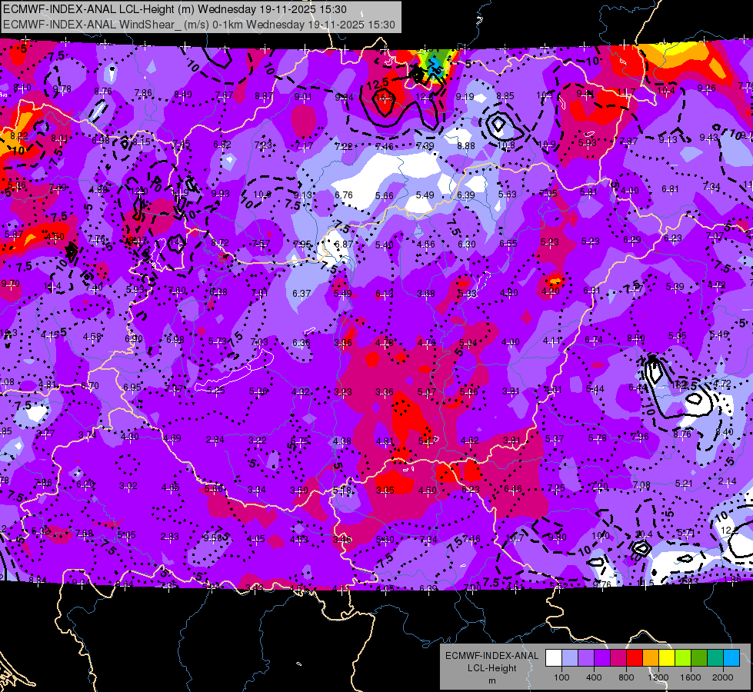Viewport: 753px width, 692px height.
Task: Click the grid point value '8.88'
Action: point(466,146)
